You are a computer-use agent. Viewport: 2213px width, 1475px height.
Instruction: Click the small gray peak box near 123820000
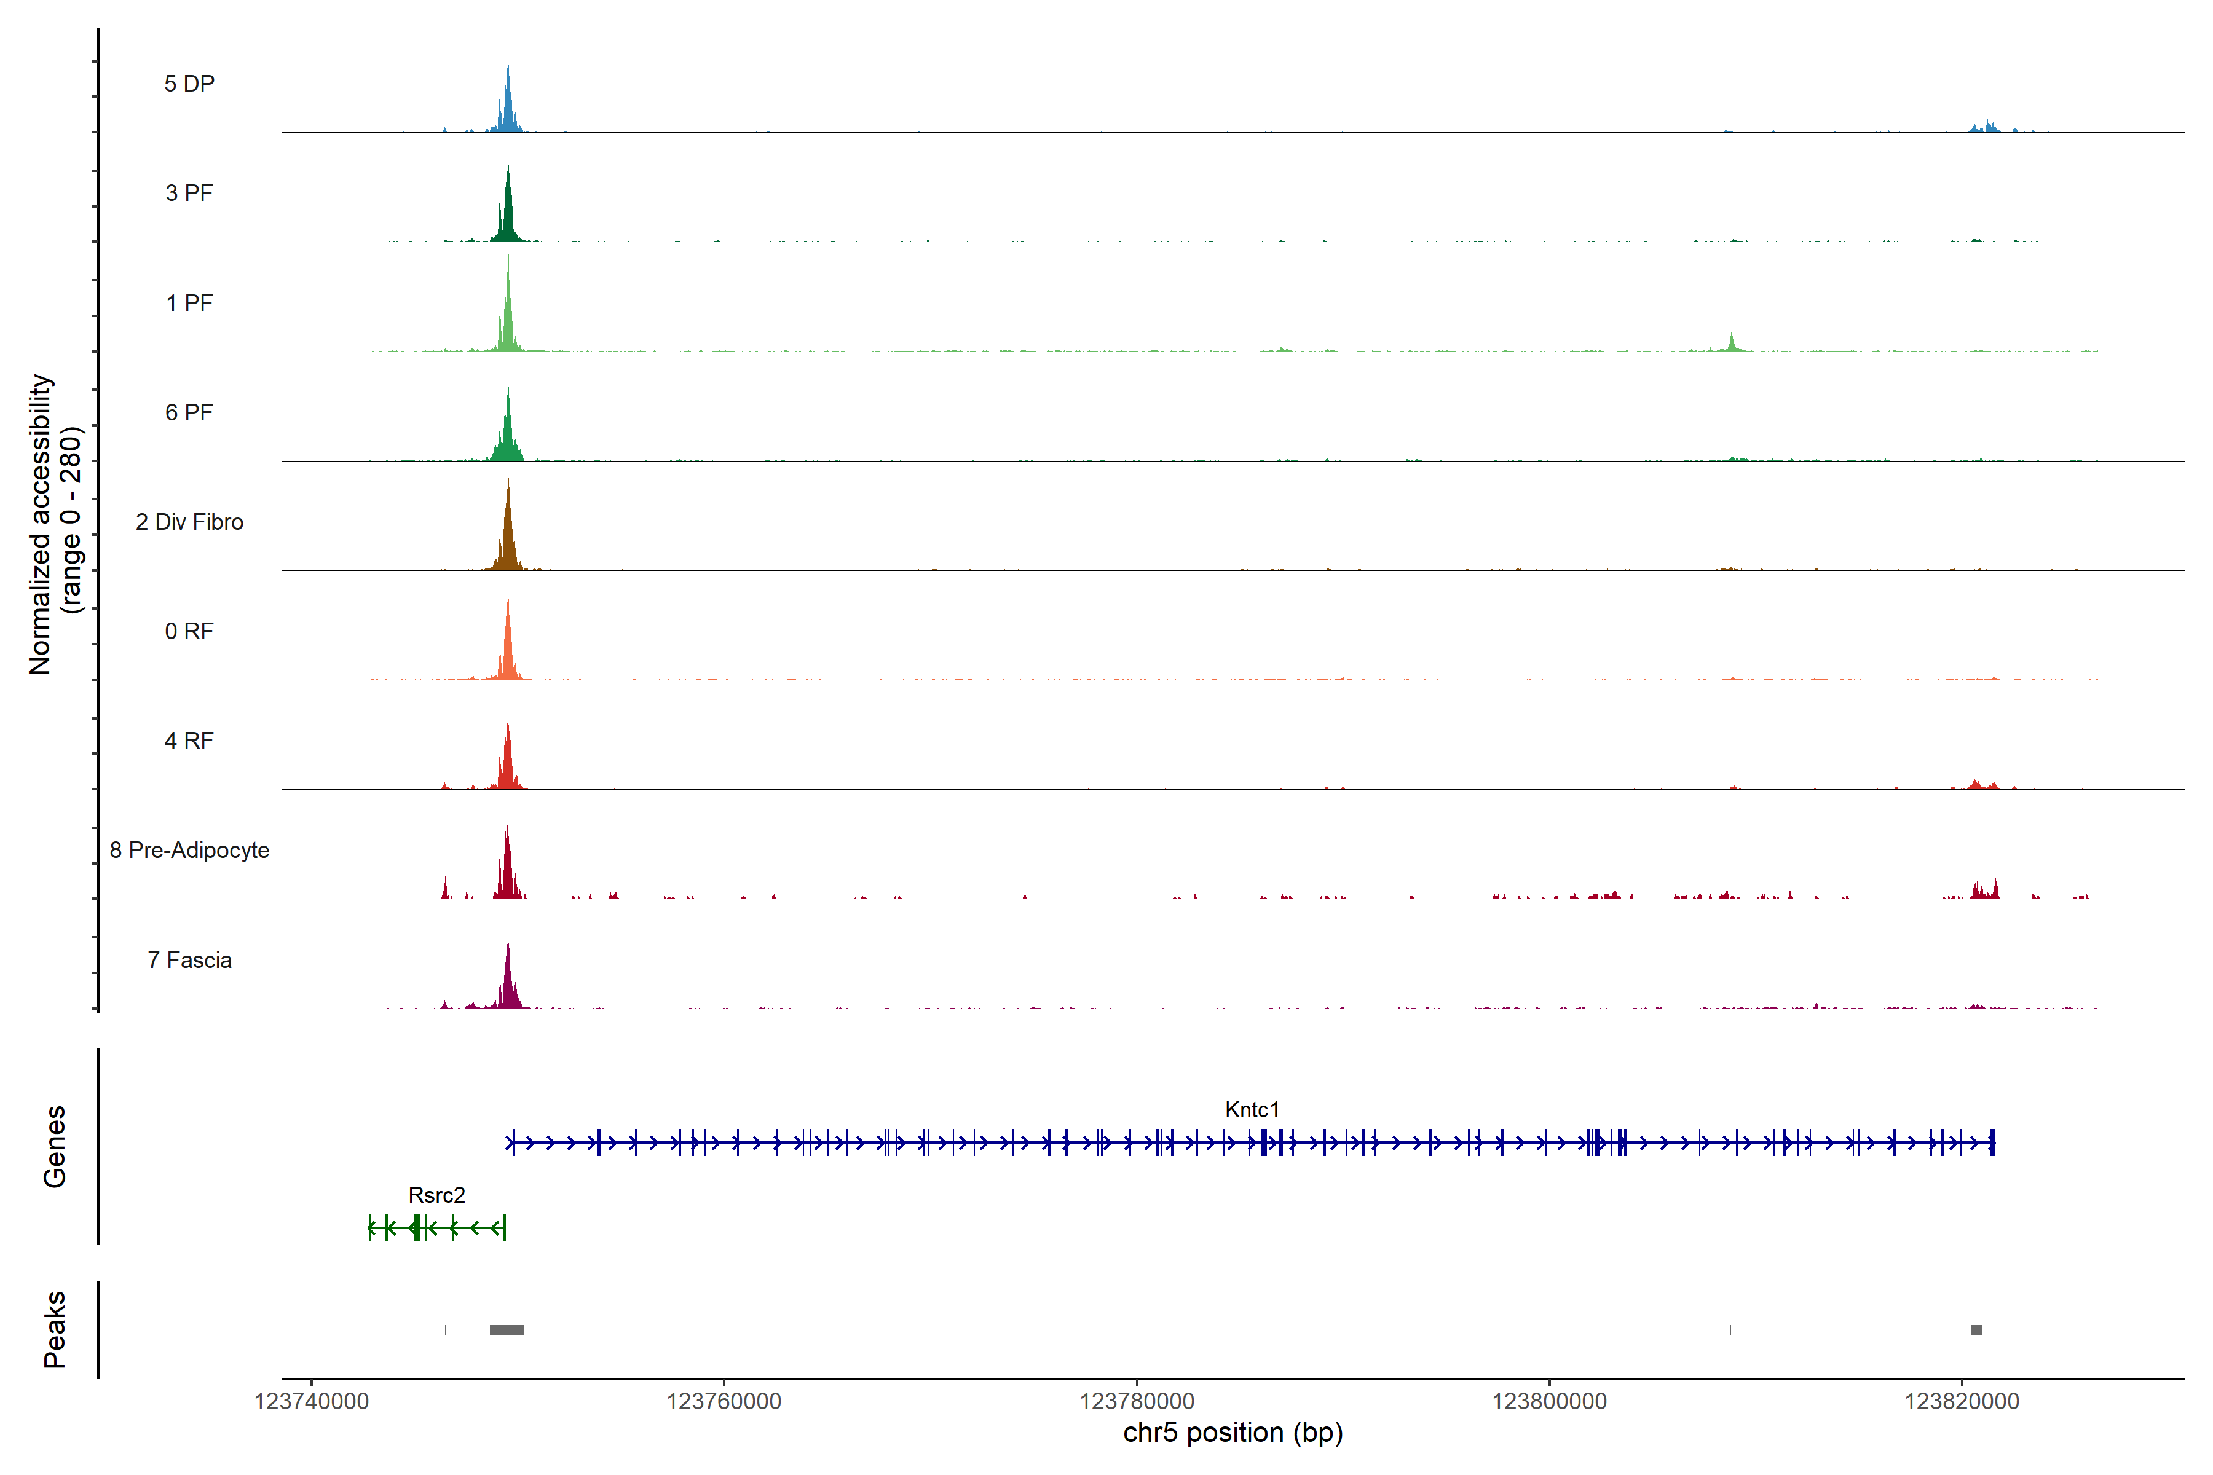[x=1976, y=1330]
